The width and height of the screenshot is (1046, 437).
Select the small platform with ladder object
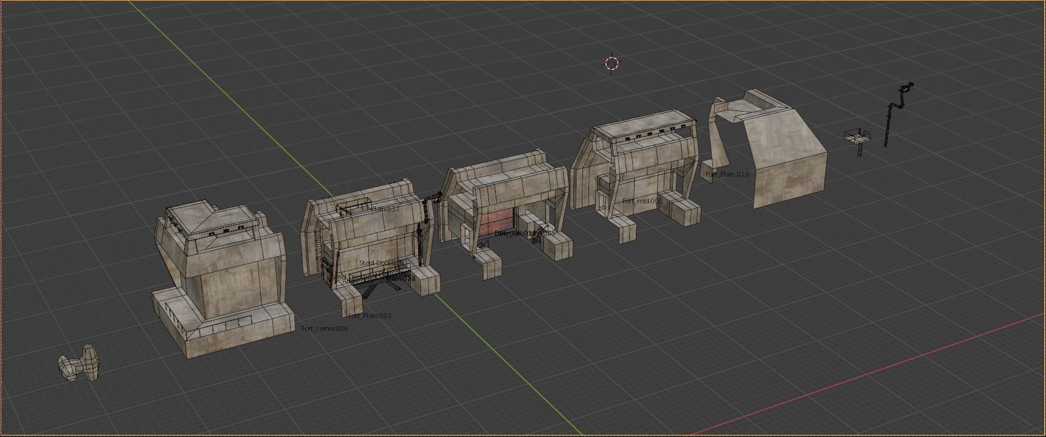point(857,139)
